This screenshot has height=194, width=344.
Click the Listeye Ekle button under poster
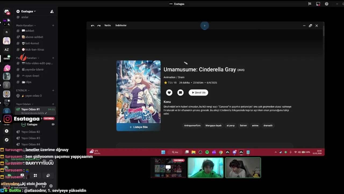click(x=138, y=127)
